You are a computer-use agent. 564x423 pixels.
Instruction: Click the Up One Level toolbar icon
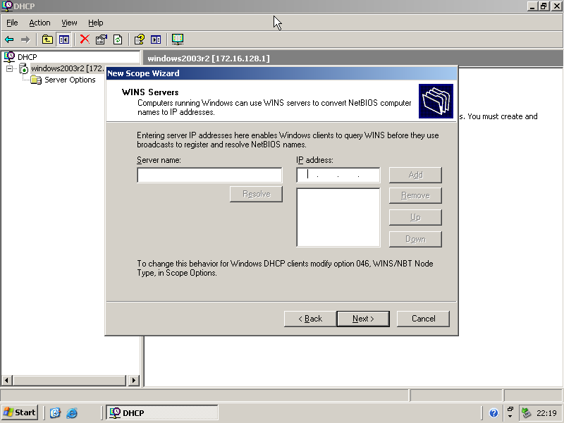click(47, 39)
